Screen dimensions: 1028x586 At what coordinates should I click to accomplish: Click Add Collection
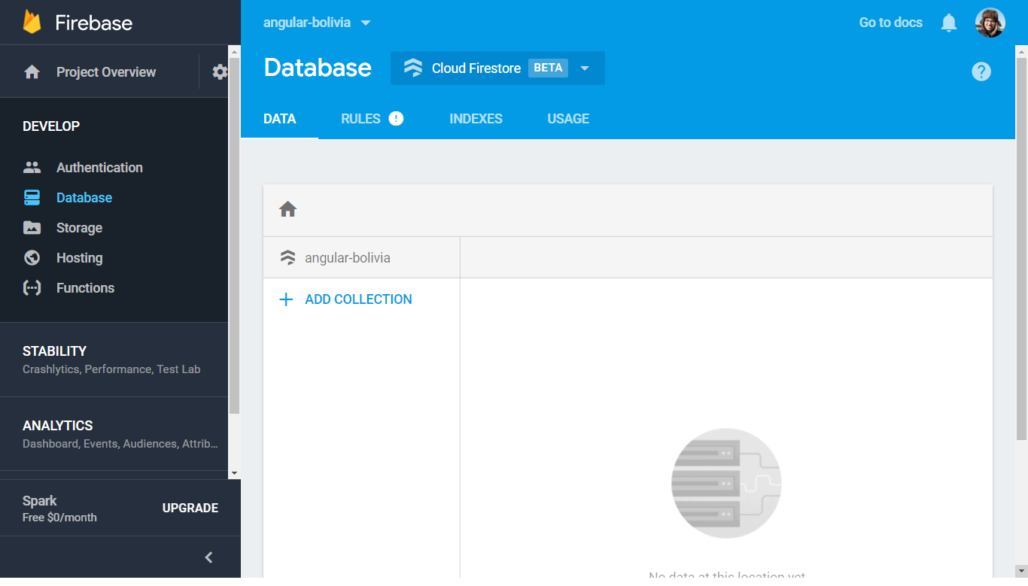tap(358, 299)
